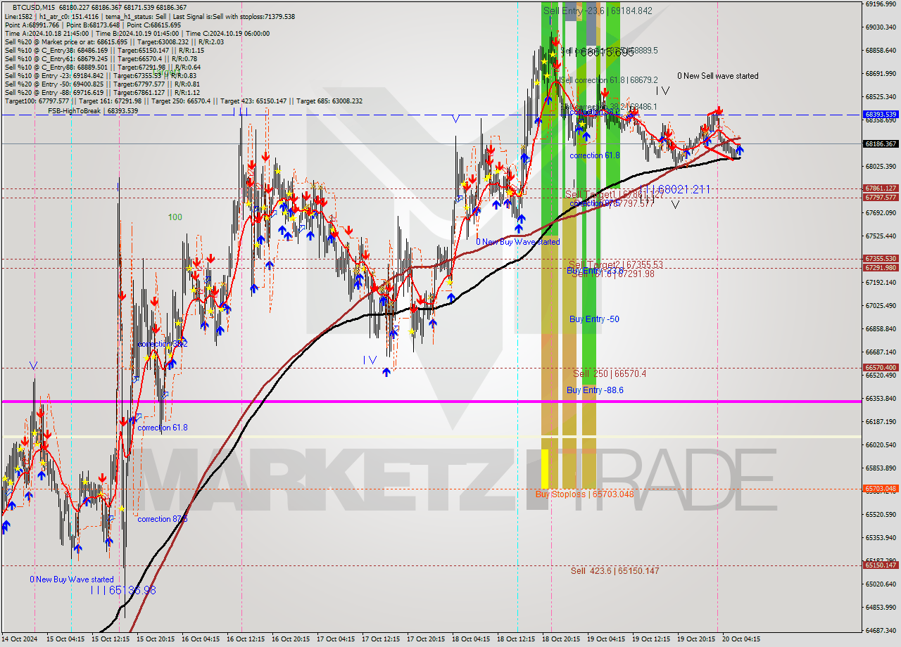Click the 65353.940 axis price
This screenshot has width=901, height=647.
coord(880,537)
